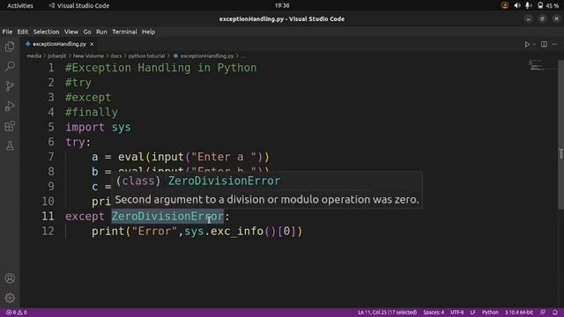Open editor More Actions ellipsis

pyautogui.click(x=554, y=44)
